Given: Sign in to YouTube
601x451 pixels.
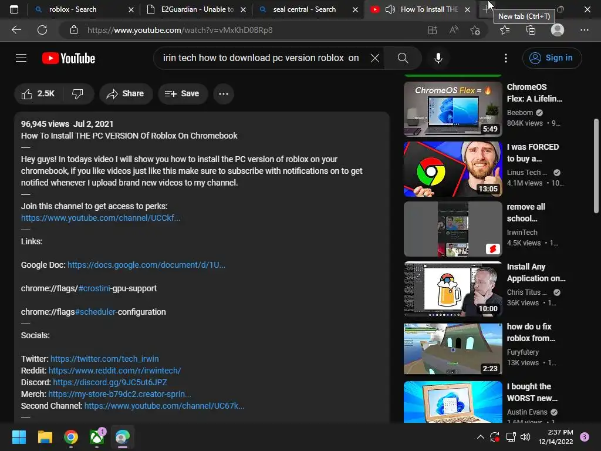Looking at the screenshot, I should pos(552,58).
